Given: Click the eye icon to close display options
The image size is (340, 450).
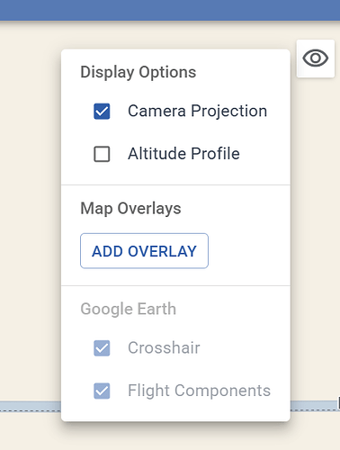Looking at the screenshot, I should click(x=316, y=58).
